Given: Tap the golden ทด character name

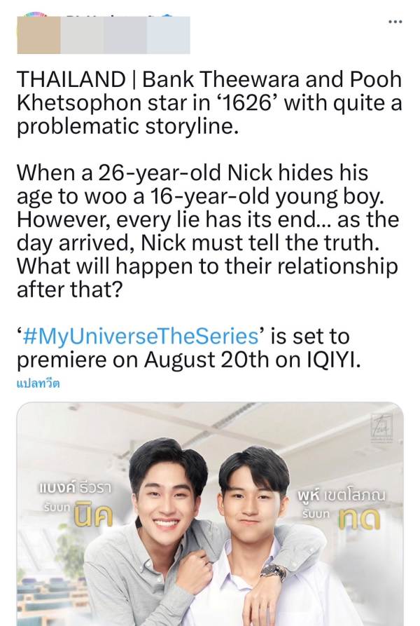Looking at the screenshot, I should point(358,519).
